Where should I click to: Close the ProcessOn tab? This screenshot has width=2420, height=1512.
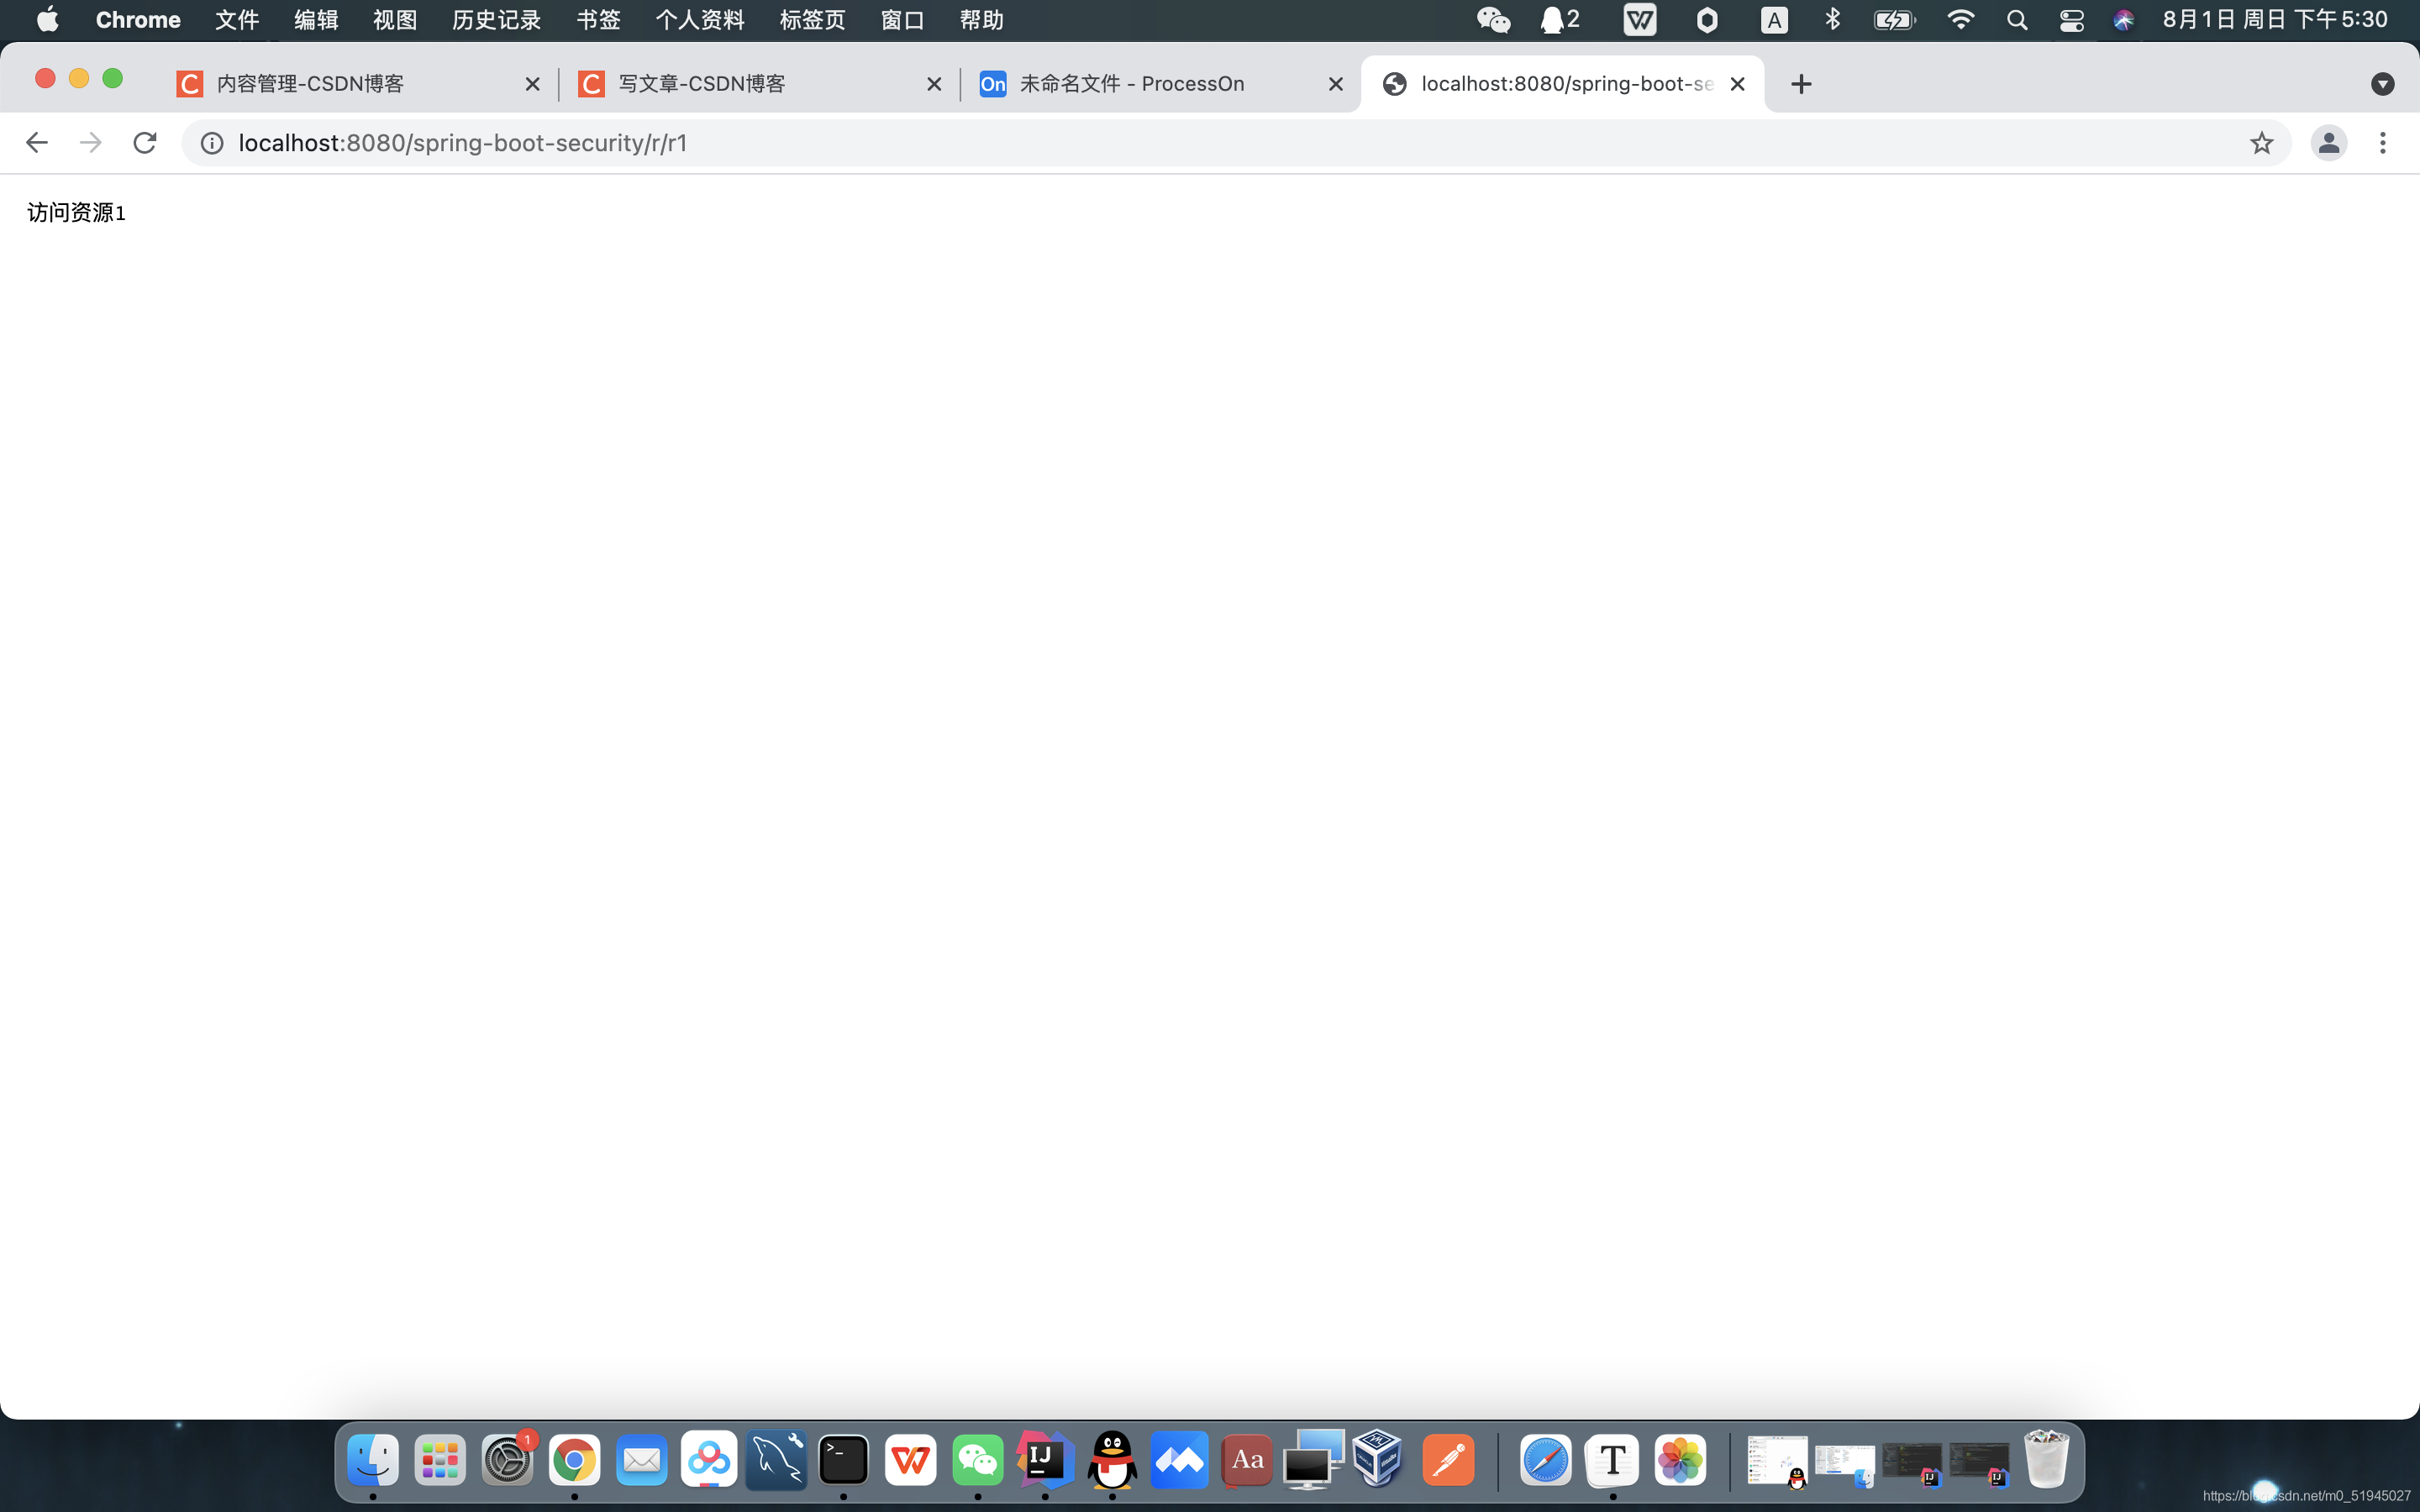tap(1335, 84)
